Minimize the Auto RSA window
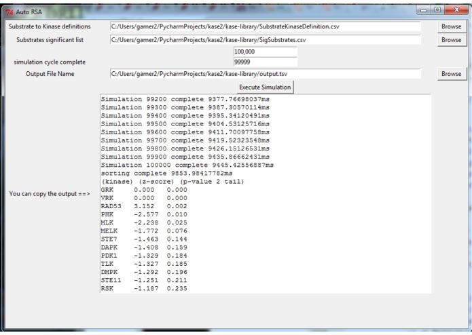 click(x=424, y=10)
